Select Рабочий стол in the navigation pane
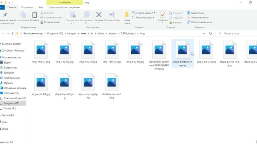 pyautogui.click(x=11, y=93)
